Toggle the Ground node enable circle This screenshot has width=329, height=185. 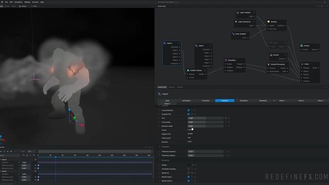(x=285, y=55)
